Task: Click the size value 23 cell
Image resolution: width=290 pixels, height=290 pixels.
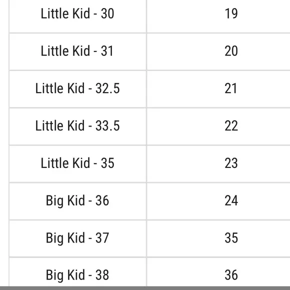Action: click(218, 164)
